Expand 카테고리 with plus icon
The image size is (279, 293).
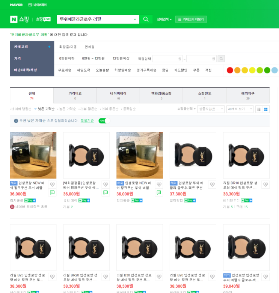click(49, 47)
